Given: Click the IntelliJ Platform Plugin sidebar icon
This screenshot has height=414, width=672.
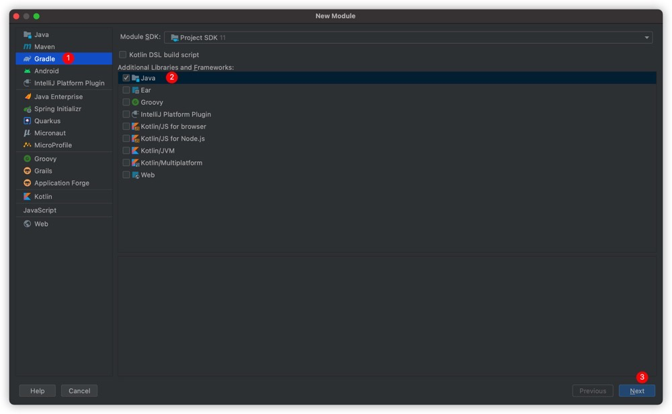Looking at the screenshot, I should coord(28,83).
